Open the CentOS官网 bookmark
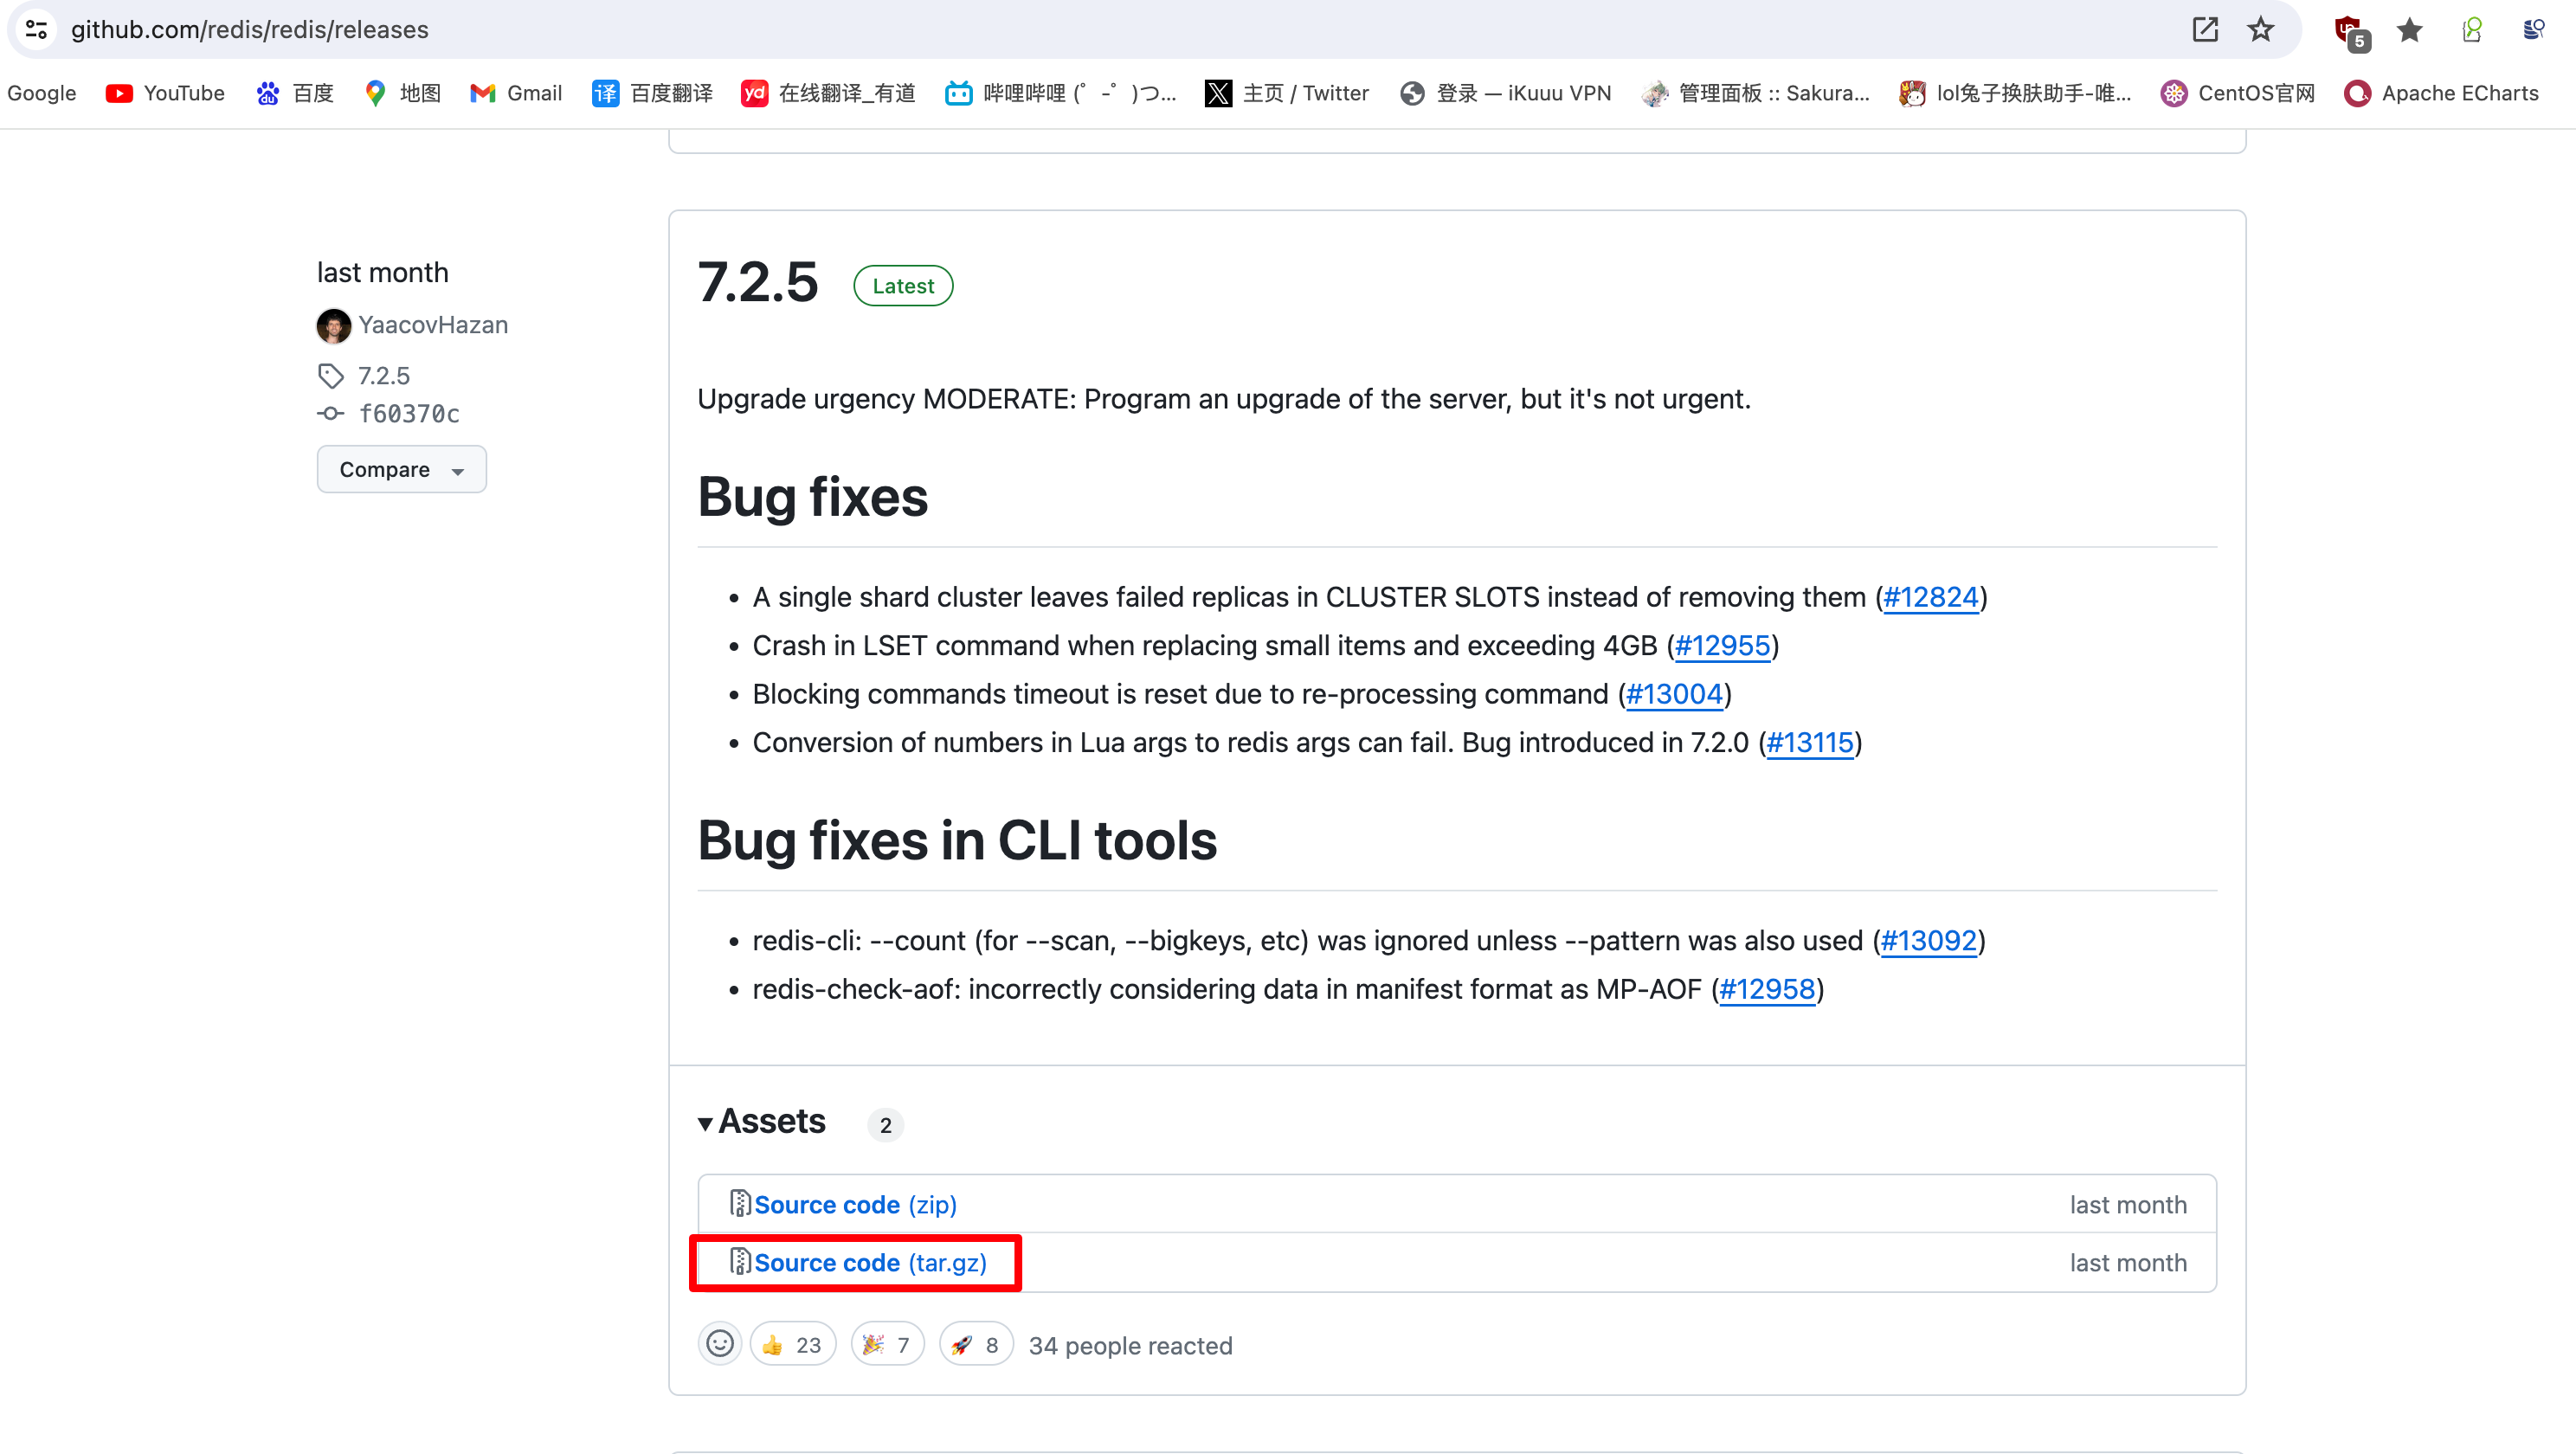The width and height of the screenshot is (2576, 1454). (x=2238, y=93)
